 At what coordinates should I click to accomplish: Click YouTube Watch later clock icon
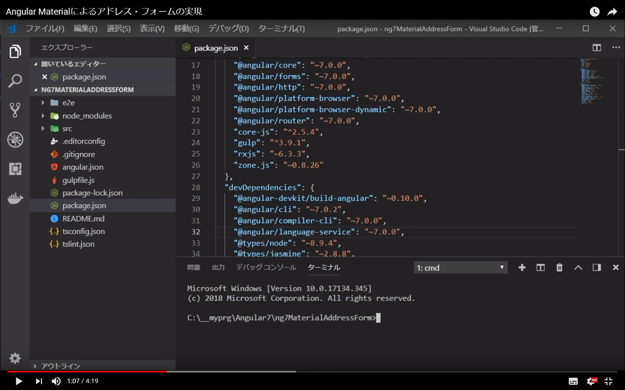[594, 12]
